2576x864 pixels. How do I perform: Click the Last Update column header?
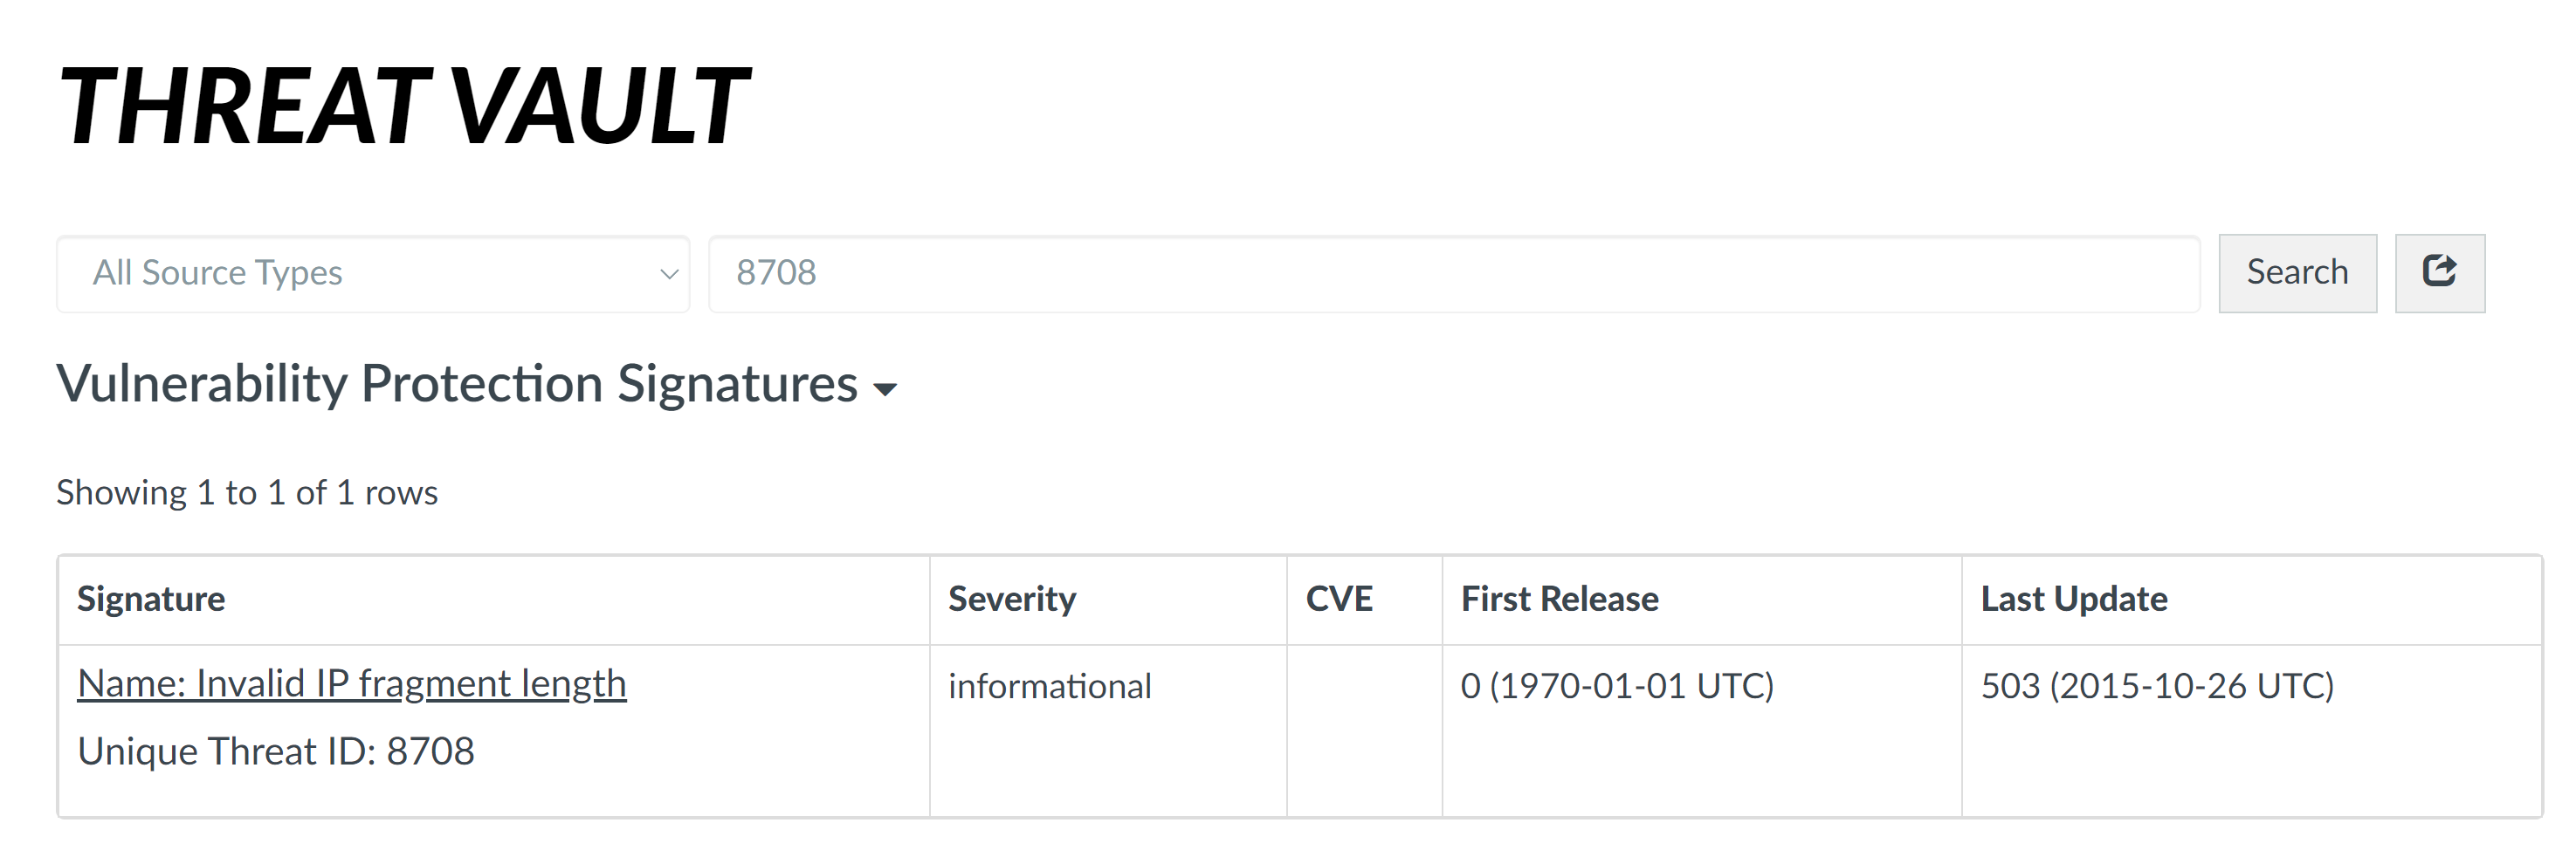coord(2074,599)
